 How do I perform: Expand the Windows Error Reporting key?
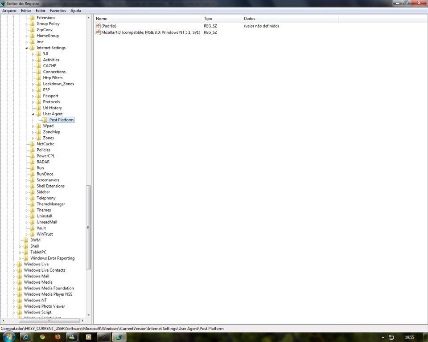[20, 258]
